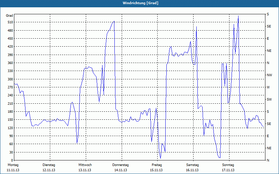Select the 330 y-axis value
The image size is (279, 174).
10,71
